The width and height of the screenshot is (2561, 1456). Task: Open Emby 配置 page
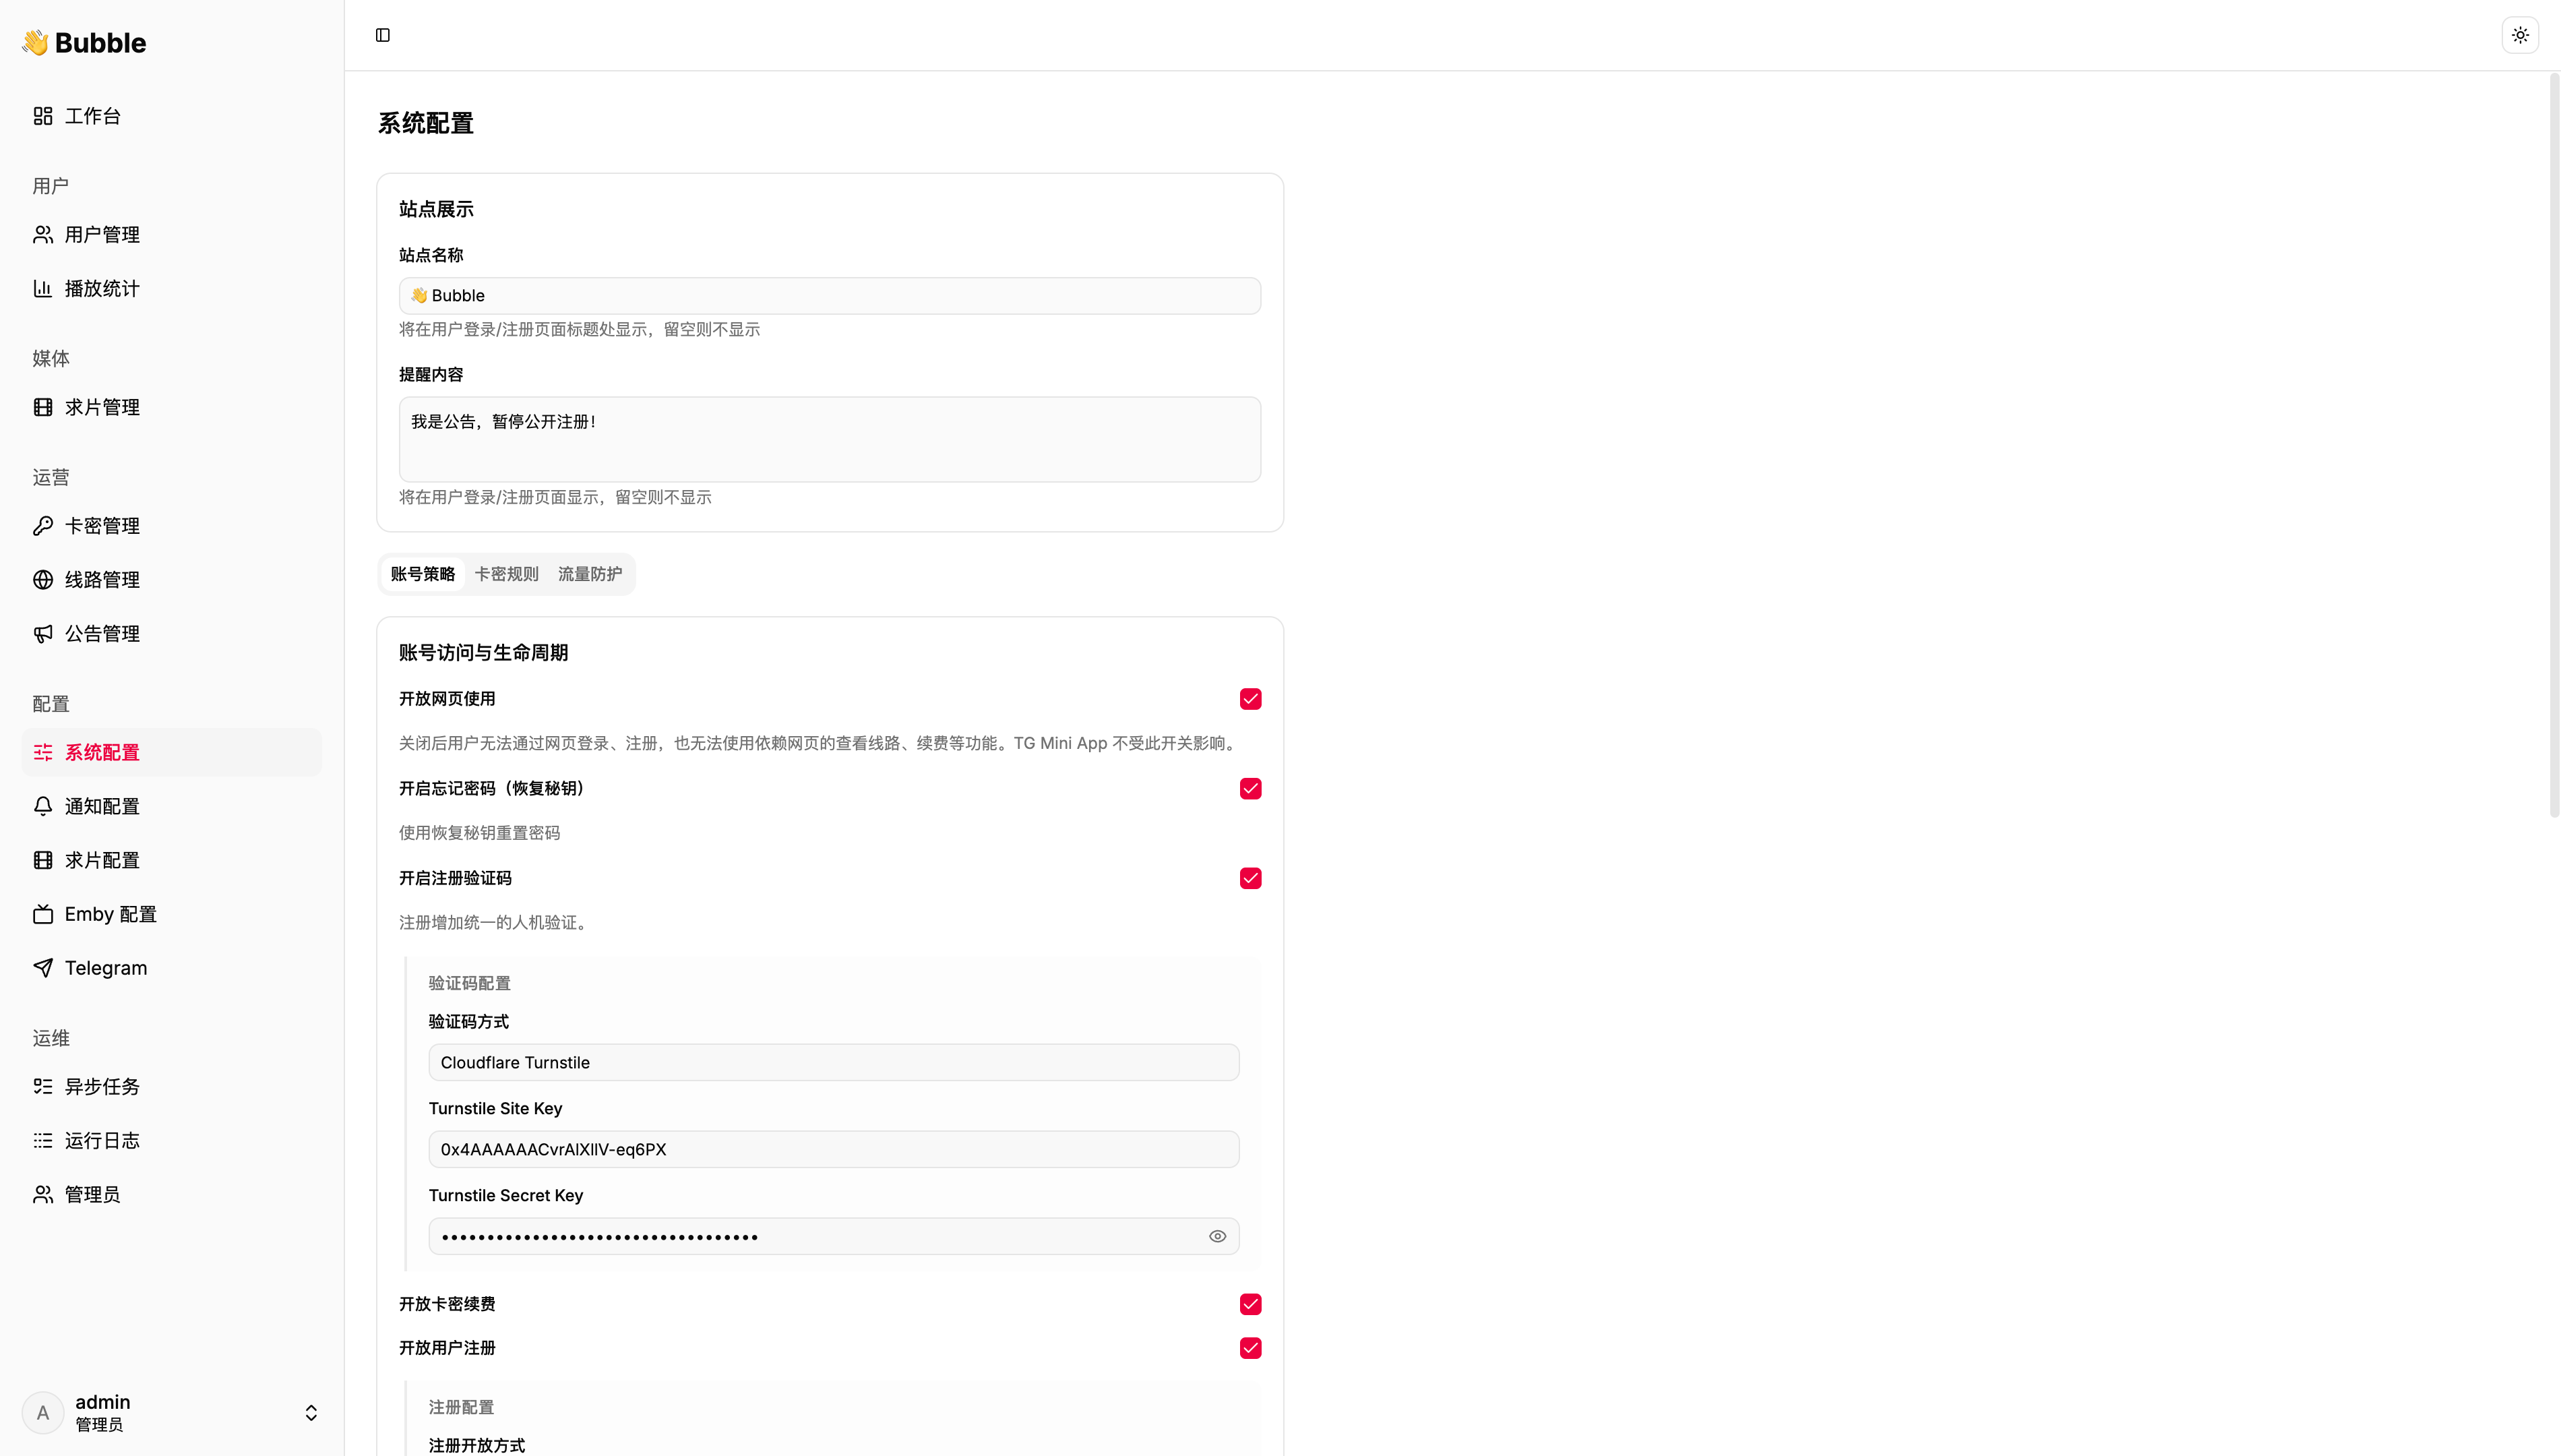click(110, 914)
